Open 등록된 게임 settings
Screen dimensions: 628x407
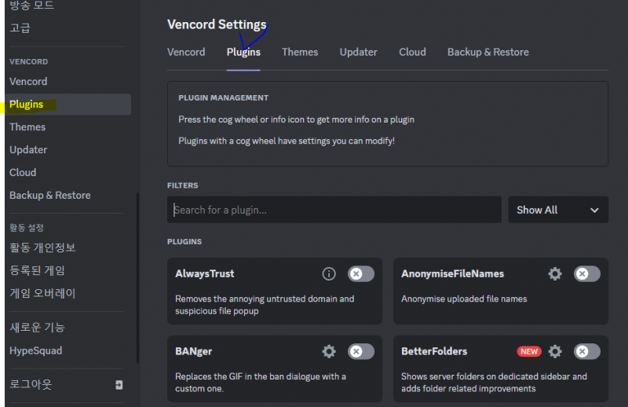37,270
